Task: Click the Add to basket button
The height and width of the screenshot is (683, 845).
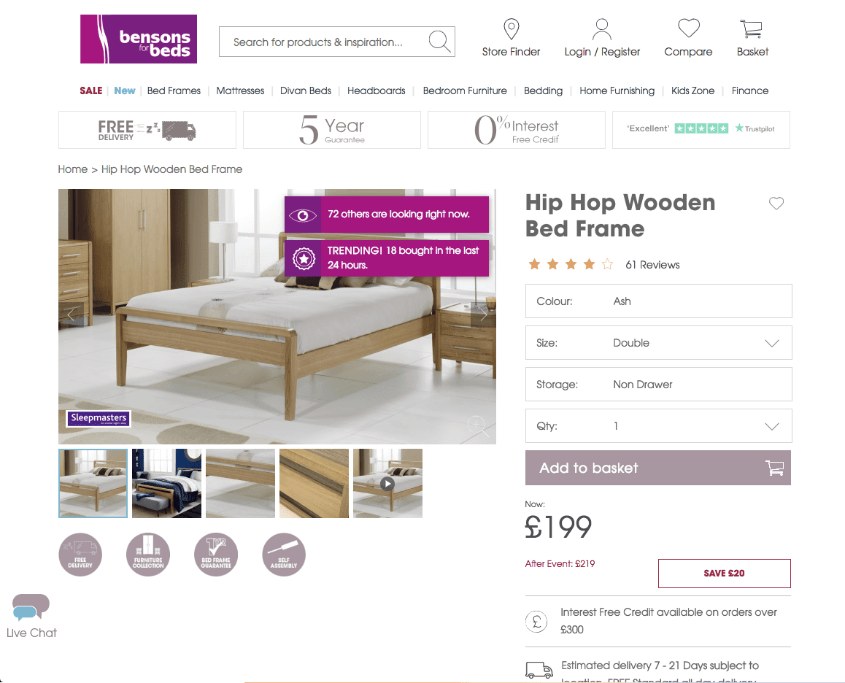Action: pyautogui.click(x=658, y=468)
